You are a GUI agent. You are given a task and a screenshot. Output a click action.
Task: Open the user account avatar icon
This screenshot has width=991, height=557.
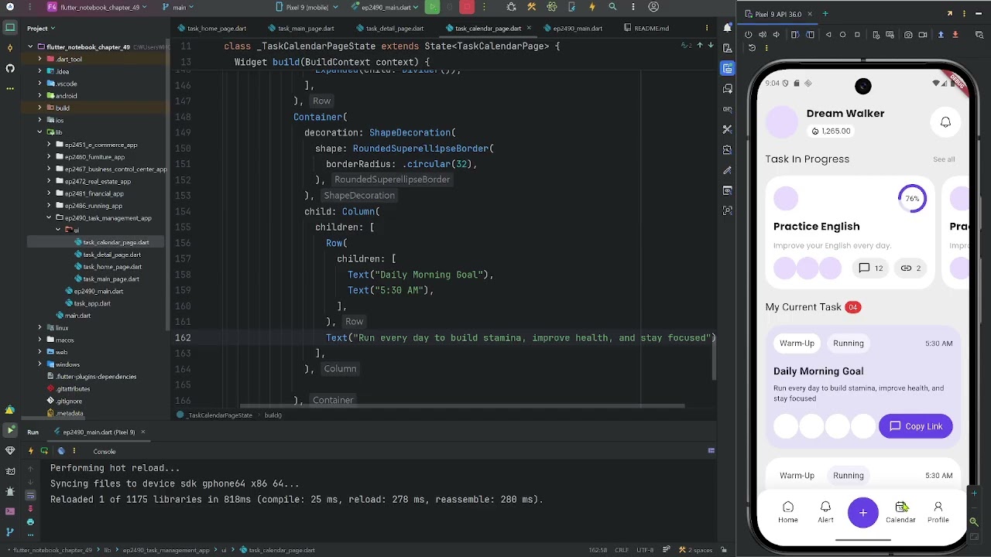pos(653,7)
